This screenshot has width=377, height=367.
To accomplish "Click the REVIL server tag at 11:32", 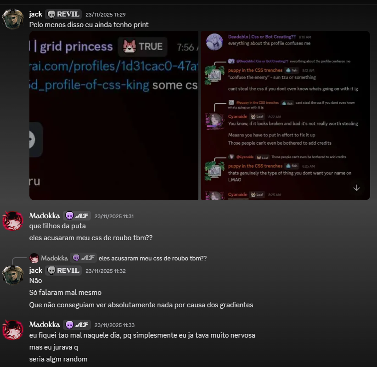I will click(x=63, y=271).
